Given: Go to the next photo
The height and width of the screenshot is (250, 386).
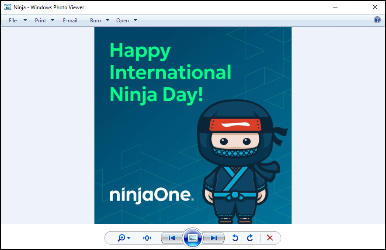Looking at the screenshot, I should pos(214,238).
